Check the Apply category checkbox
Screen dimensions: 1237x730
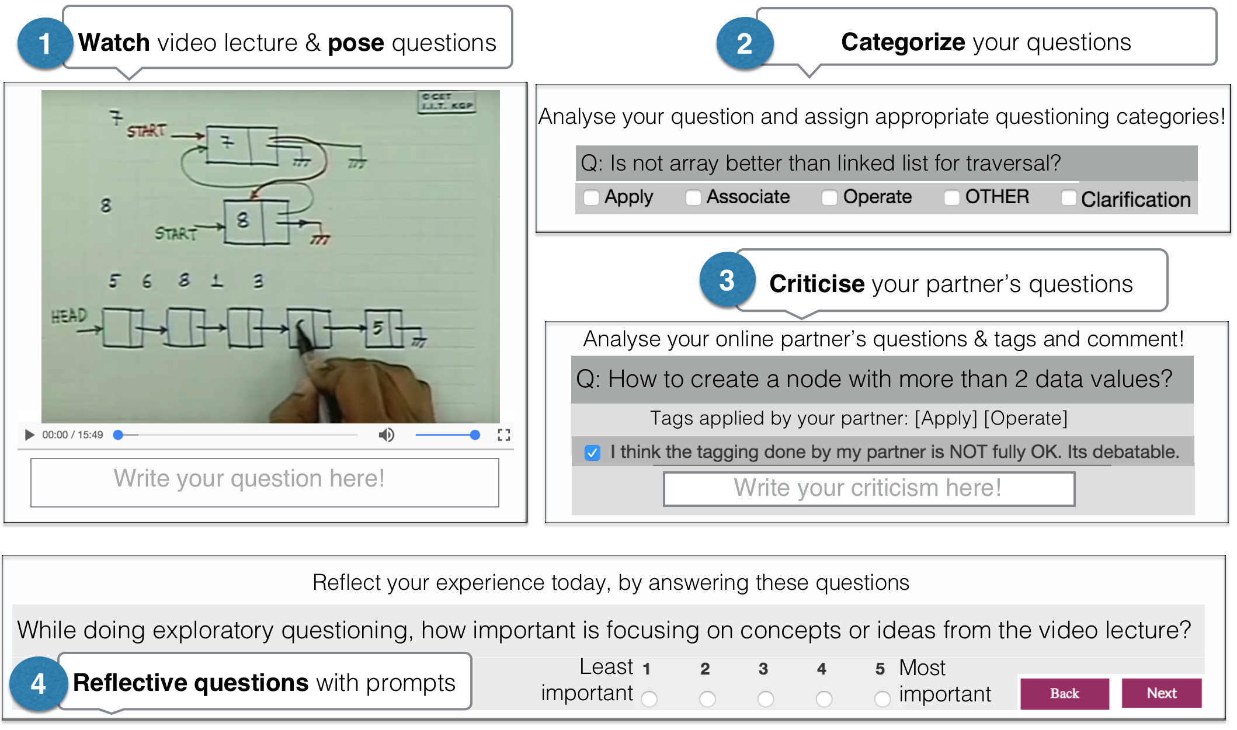pyautogui.click(x=591, y=198)
